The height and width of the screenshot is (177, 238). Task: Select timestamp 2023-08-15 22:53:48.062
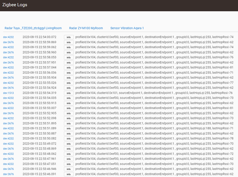[x=39, y=154]
